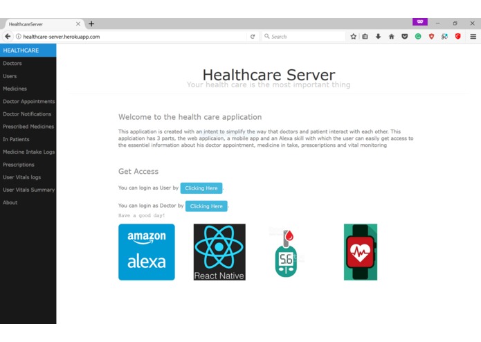Minimize the browser window

click(x=438, y=24)
